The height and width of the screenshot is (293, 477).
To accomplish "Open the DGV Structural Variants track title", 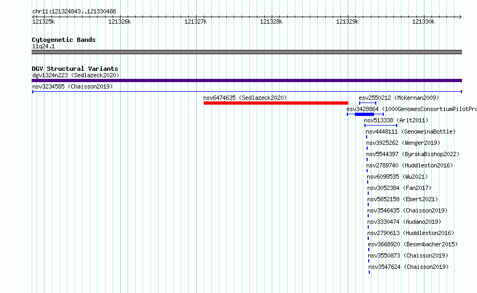I will tap(75, 69).
